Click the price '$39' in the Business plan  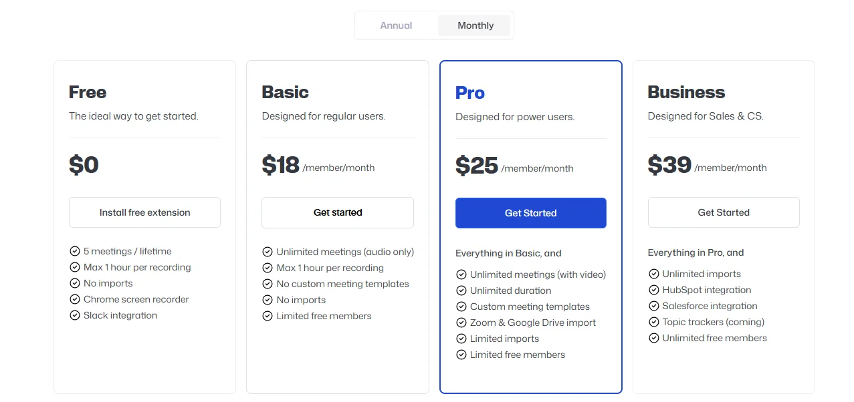click(x=669, y=164)
